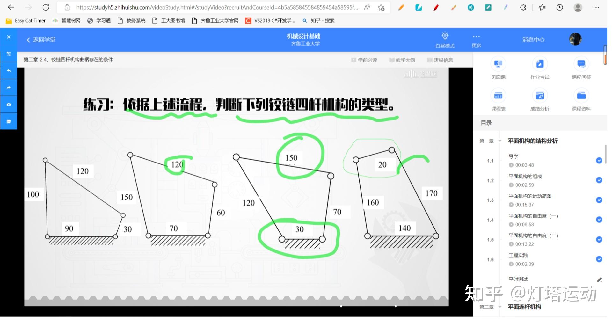Open 消息中心 message center

coord(533,40)
